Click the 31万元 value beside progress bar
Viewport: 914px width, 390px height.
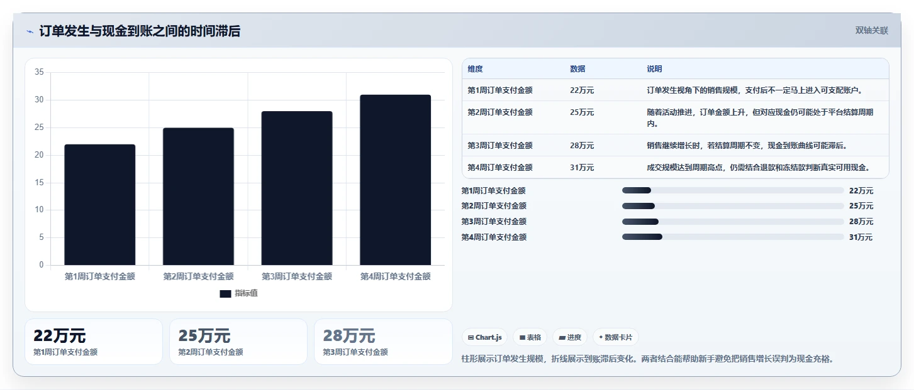click(861, 237)
